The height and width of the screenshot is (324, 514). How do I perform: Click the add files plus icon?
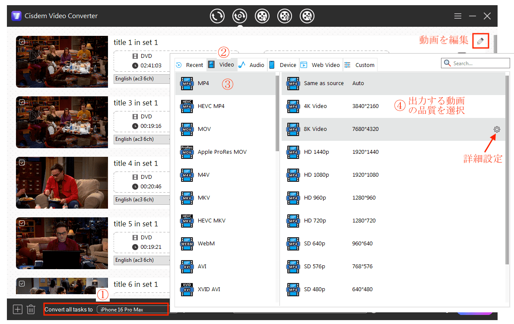[x=17, y=309]
